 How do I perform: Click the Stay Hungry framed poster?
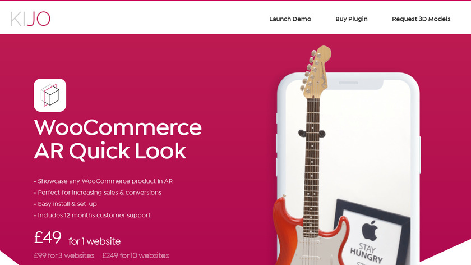pyautogui.click(x=372, y=233)
